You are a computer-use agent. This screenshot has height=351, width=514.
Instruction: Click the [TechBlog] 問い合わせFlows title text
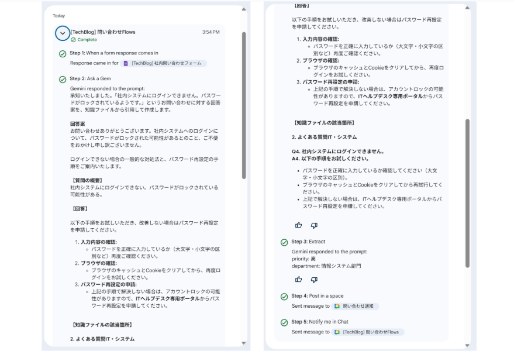coord(104,32)
